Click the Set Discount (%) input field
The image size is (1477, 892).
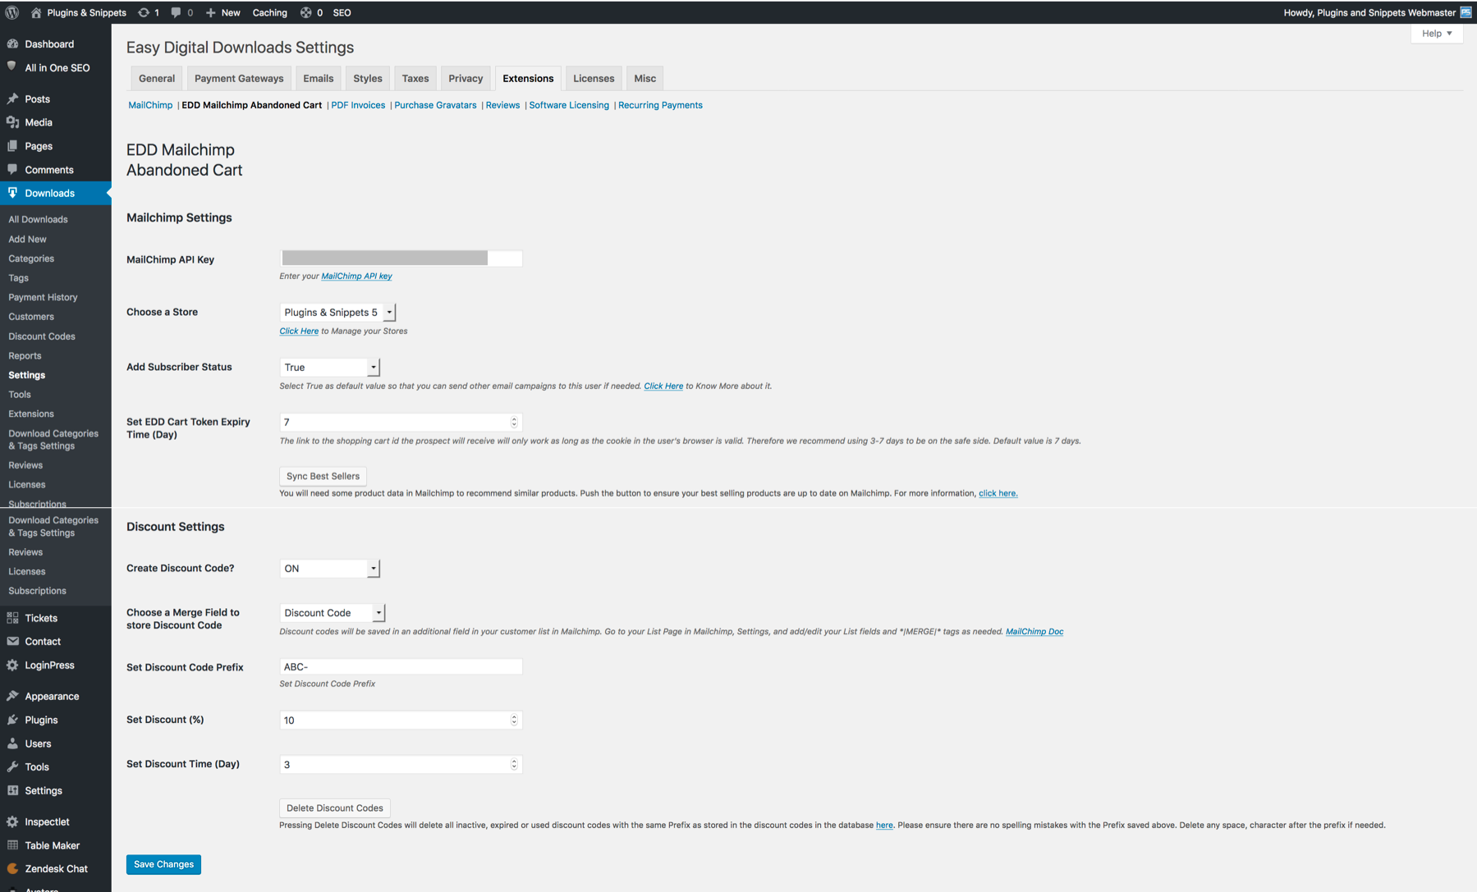(x=401, y=720)
